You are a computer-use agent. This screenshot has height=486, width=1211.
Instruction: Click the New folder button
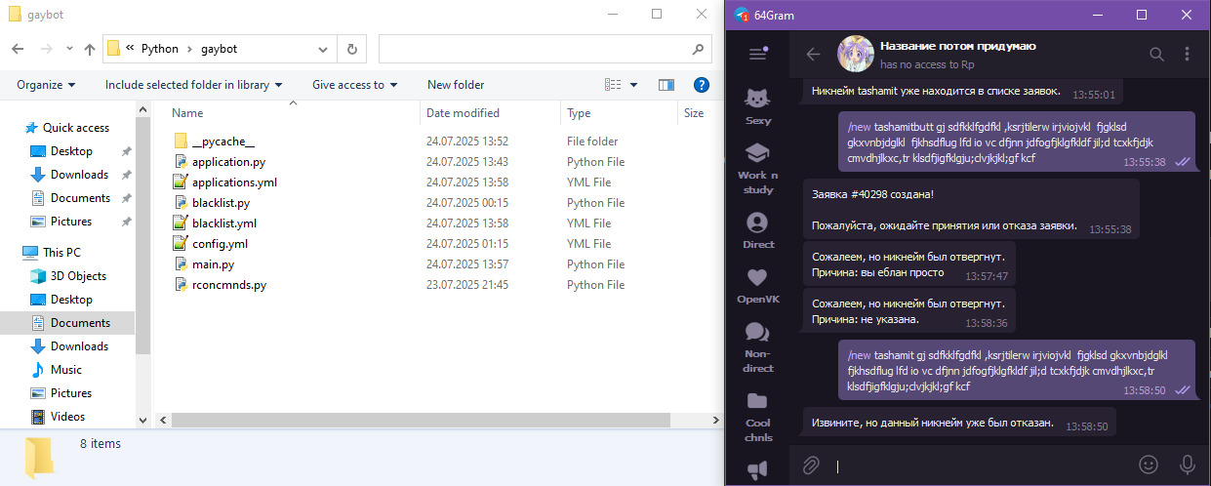click(x=456, y=85)
